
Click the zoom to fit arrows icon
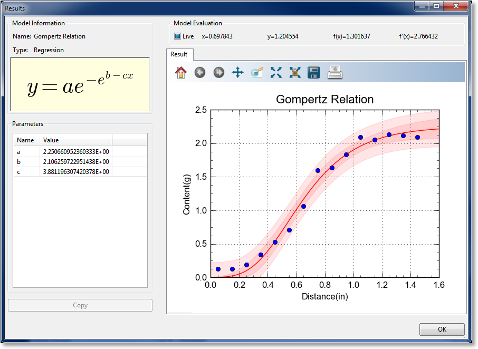(x=276, y=72)
